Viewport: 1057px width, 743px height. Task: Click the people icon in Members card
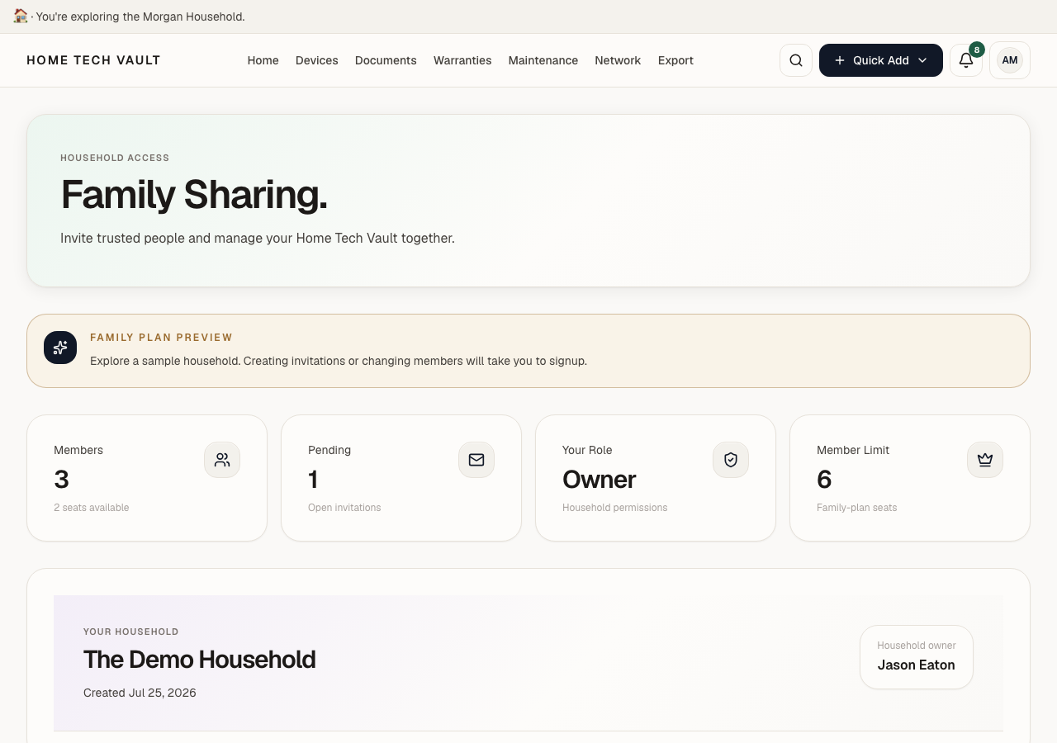222,460
